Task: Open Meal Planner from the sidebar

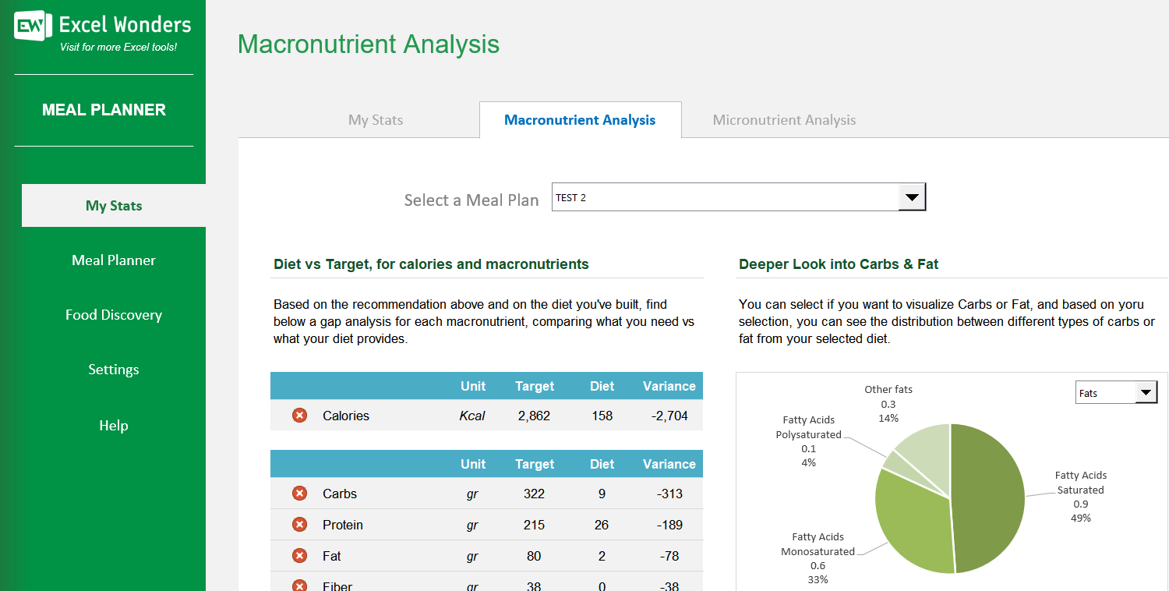Action: 113,260
